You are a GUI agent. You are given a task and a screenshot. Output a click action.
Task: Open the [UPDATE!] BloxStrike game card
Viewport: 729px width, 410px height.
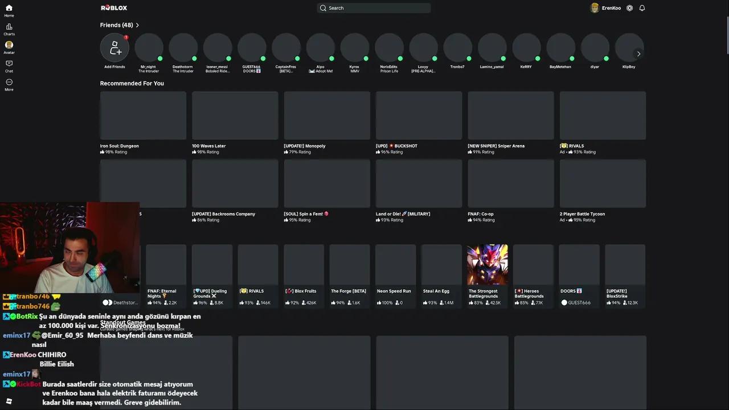click(x=625, y=276)
